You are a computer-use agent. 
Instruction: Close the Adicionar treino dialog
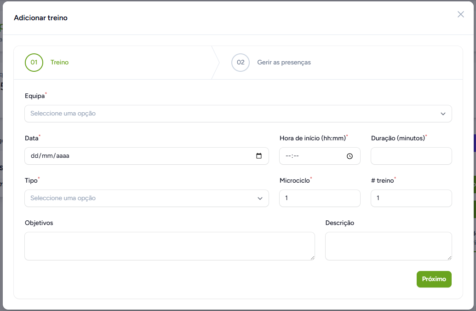coord(460,14)
